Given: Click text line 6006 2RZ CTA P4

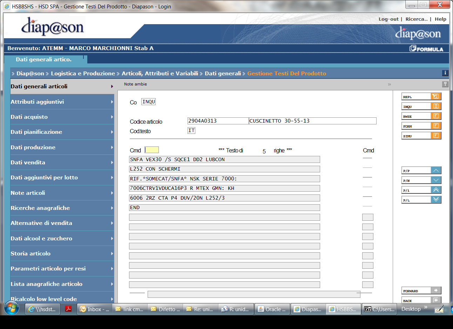Looking at the screenshot, I should click(x=224, y=198).
